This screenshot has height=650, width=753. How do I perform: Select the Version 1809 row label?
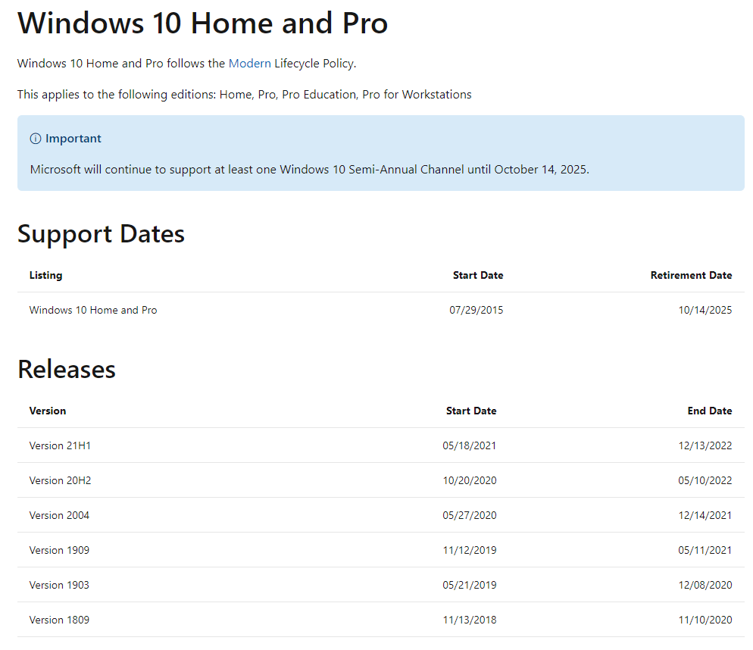(59, 620)
